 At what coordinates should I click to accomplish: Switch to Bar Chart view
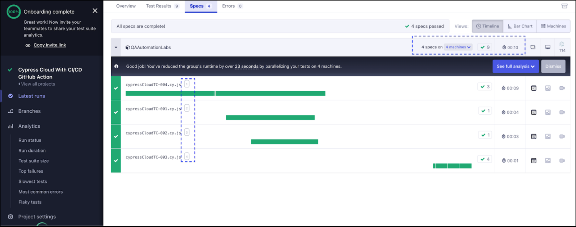(x=520, y=26)
